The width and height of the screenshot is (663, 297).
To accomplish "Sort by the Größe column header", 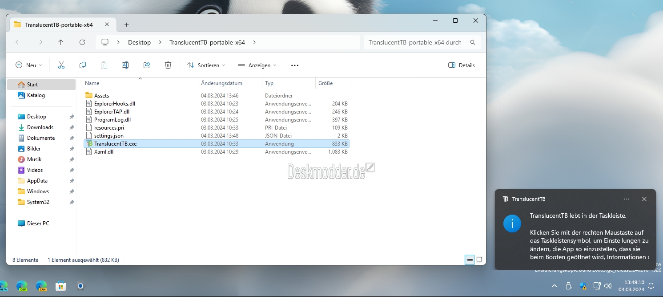I will point(333,83).
